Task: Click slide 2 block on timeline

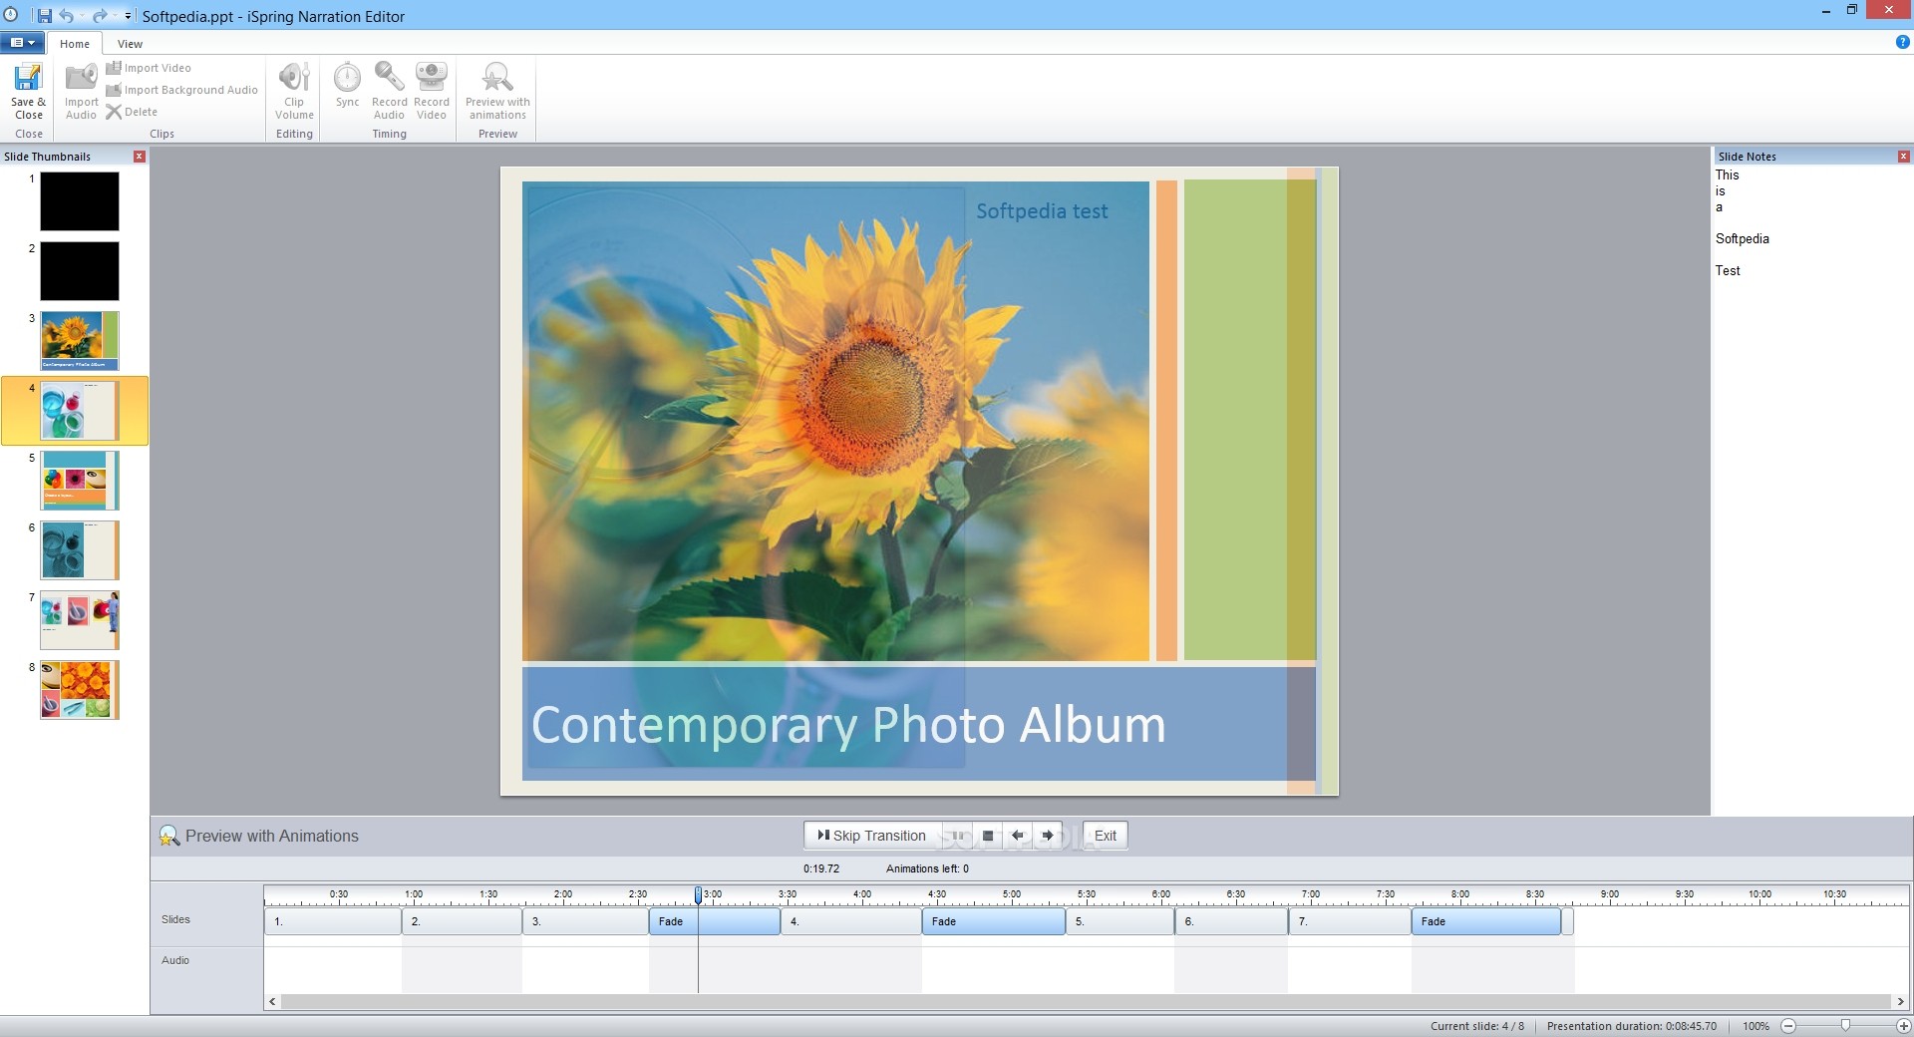Action: tap(463, 921)
